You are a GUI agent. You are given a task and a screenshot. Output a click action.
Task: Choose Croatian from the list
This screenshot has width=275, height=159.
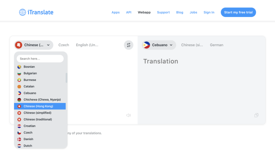pyautogui.click(x=40, y=126)
